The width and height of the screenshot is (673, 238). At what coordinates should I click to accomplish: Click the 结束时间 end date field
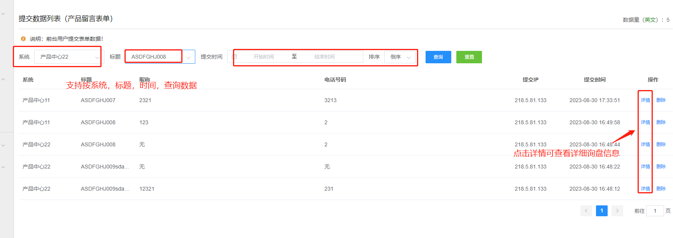324,57
